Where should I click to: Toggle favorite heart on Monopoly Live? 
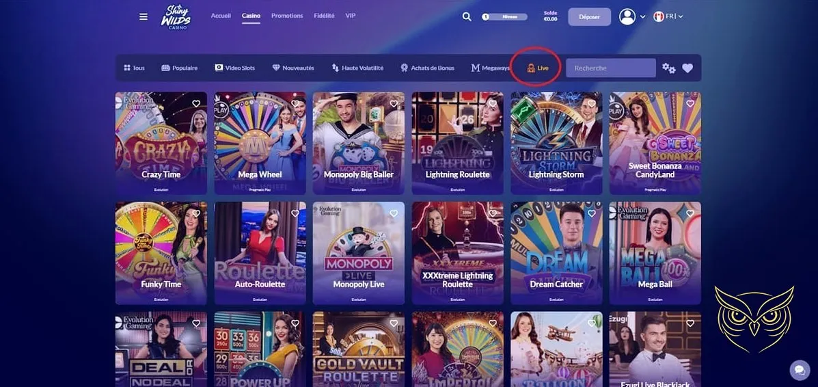click(394, 213)
